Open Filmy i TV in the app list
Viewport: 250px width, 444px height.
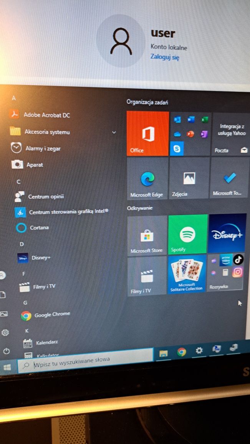click(37, 287)
